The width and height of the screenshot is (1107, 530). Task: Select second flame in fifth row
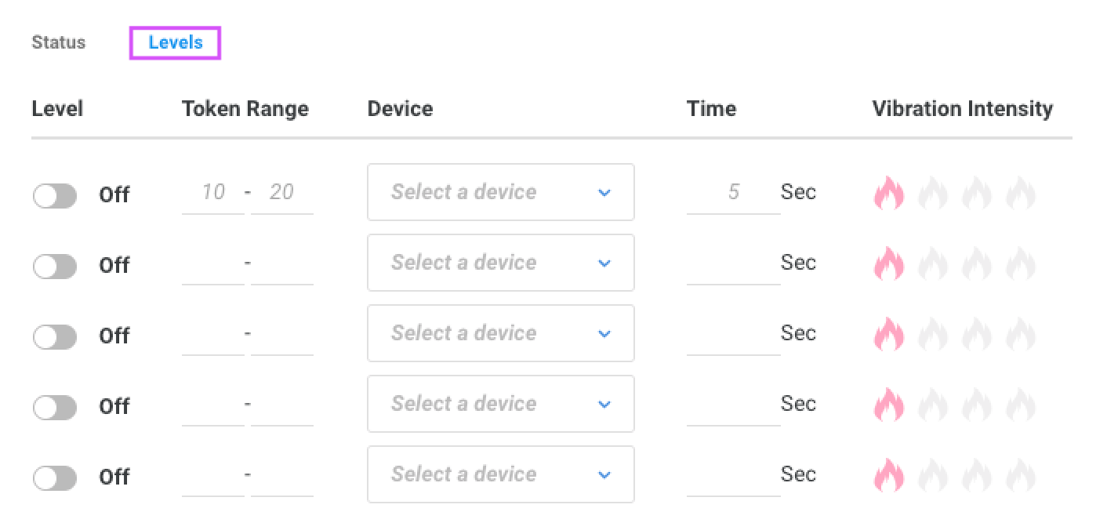(932, 475)
